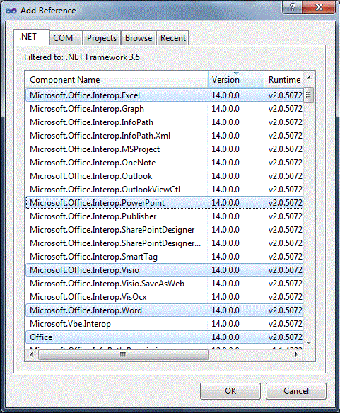Click version 14.0.0.0 in the Word row

[x=225, y=310]
